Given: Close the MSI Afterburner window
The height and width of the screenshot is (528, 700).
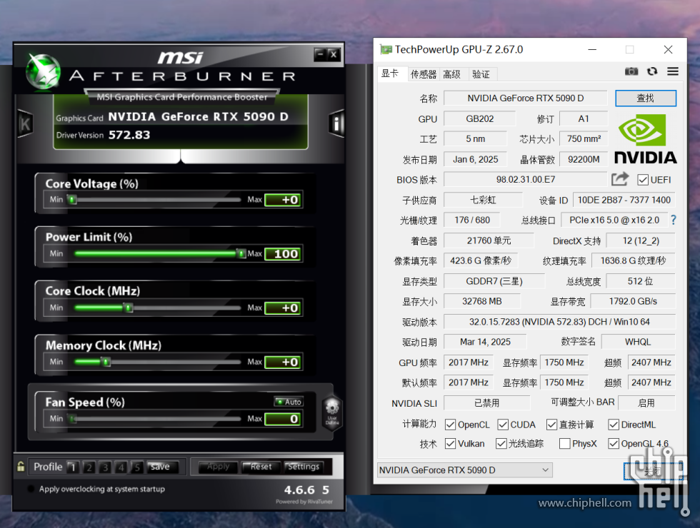Looking at the screenshot, I should tap(334, 54).
